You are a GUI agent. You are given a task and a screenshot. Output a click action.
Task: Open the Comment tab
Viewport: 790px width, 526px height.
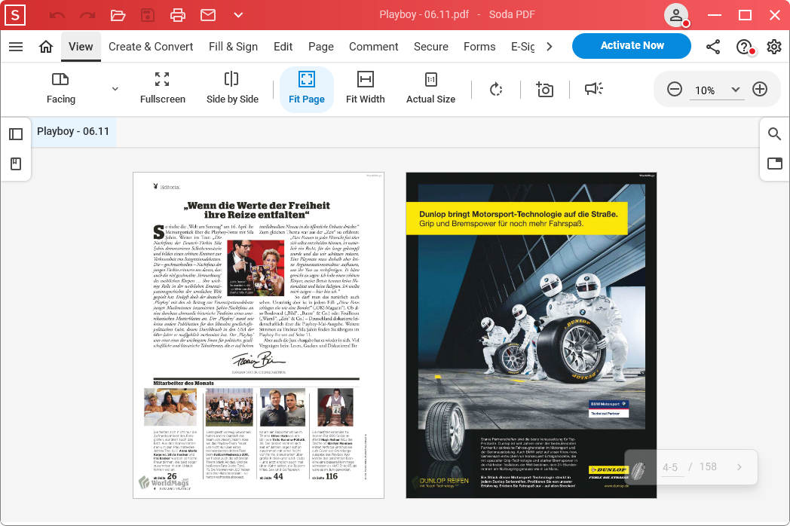pos(373,47)
